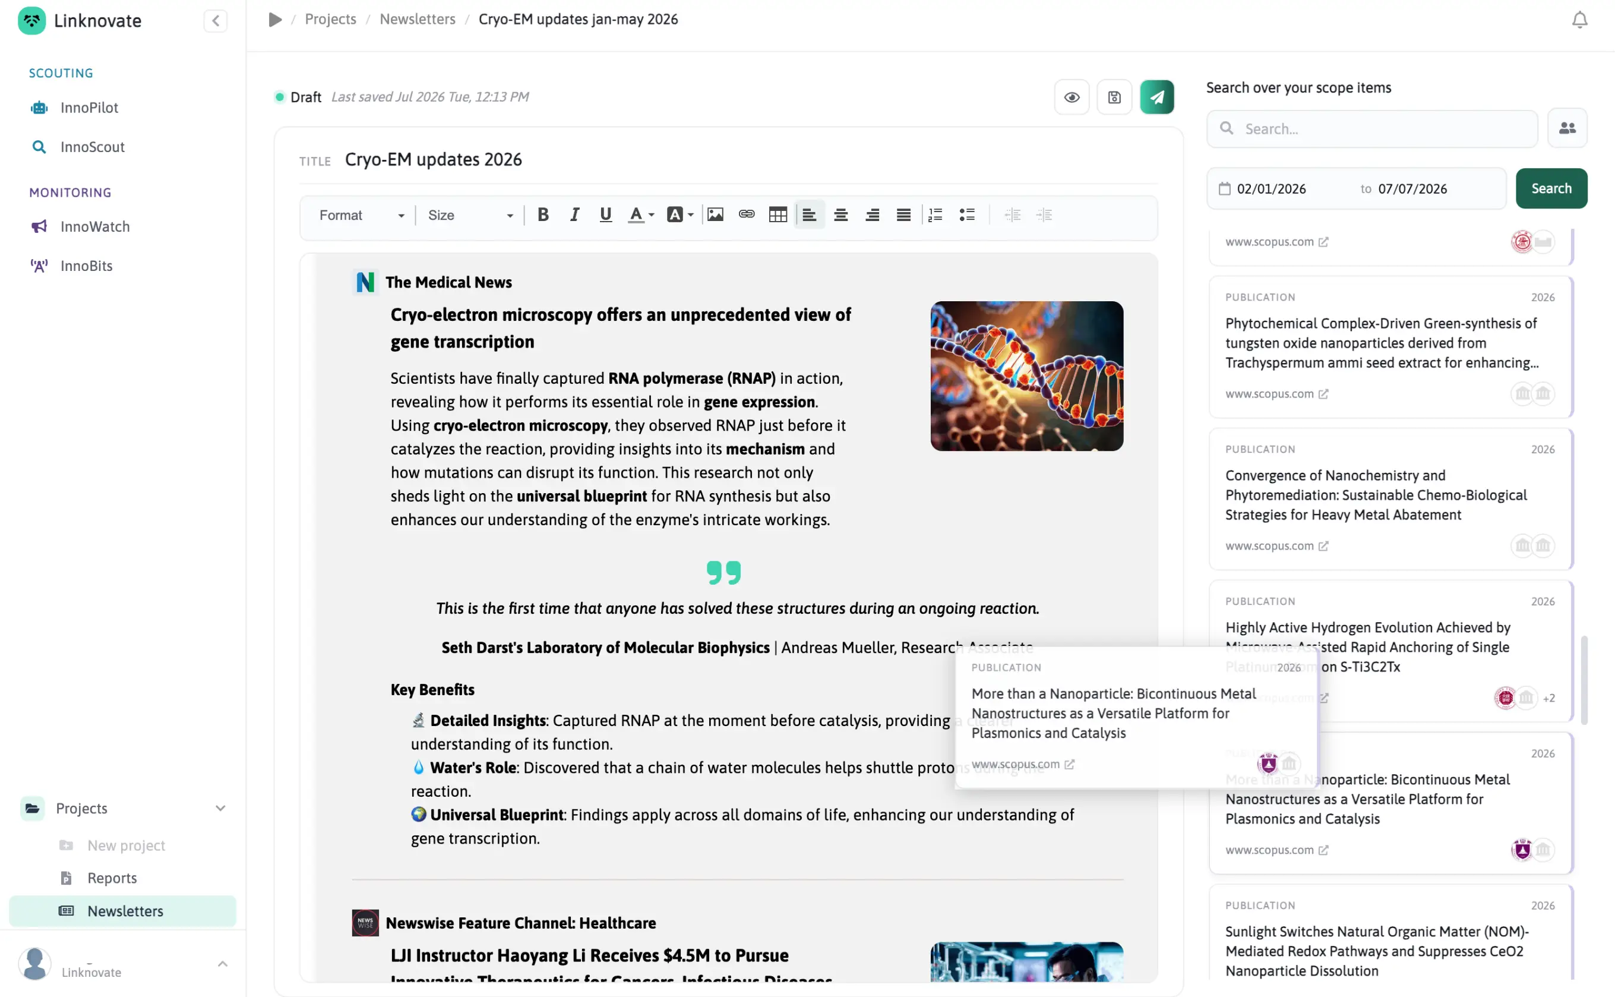This screenshot has height=997, width=1615.
Task: Apply italic formatting
Action: 574,215
